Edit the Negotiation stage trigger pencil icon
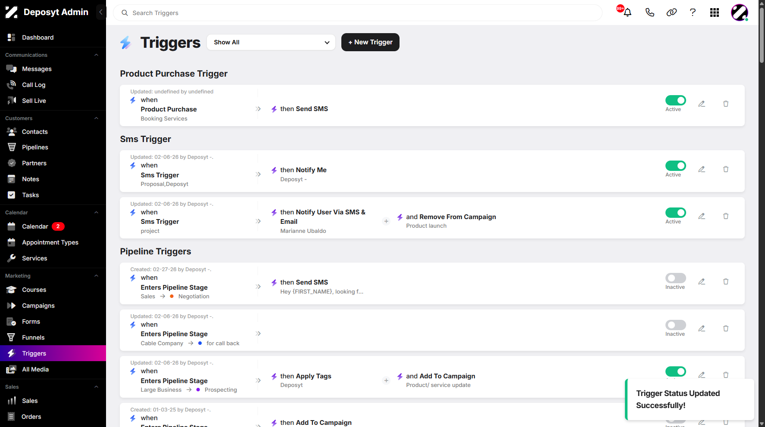The image size is (765, 427). 702,282
